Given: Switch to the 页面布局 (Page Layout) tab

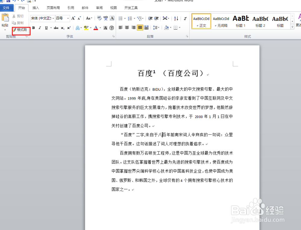Looking at the screenshot, I should coord(53,8).
